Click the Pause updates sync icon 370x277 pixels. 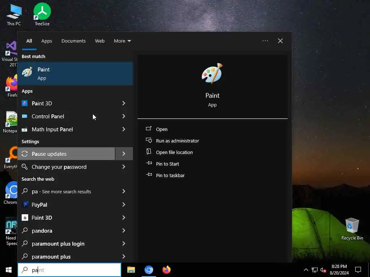click(x=25, y=154)
